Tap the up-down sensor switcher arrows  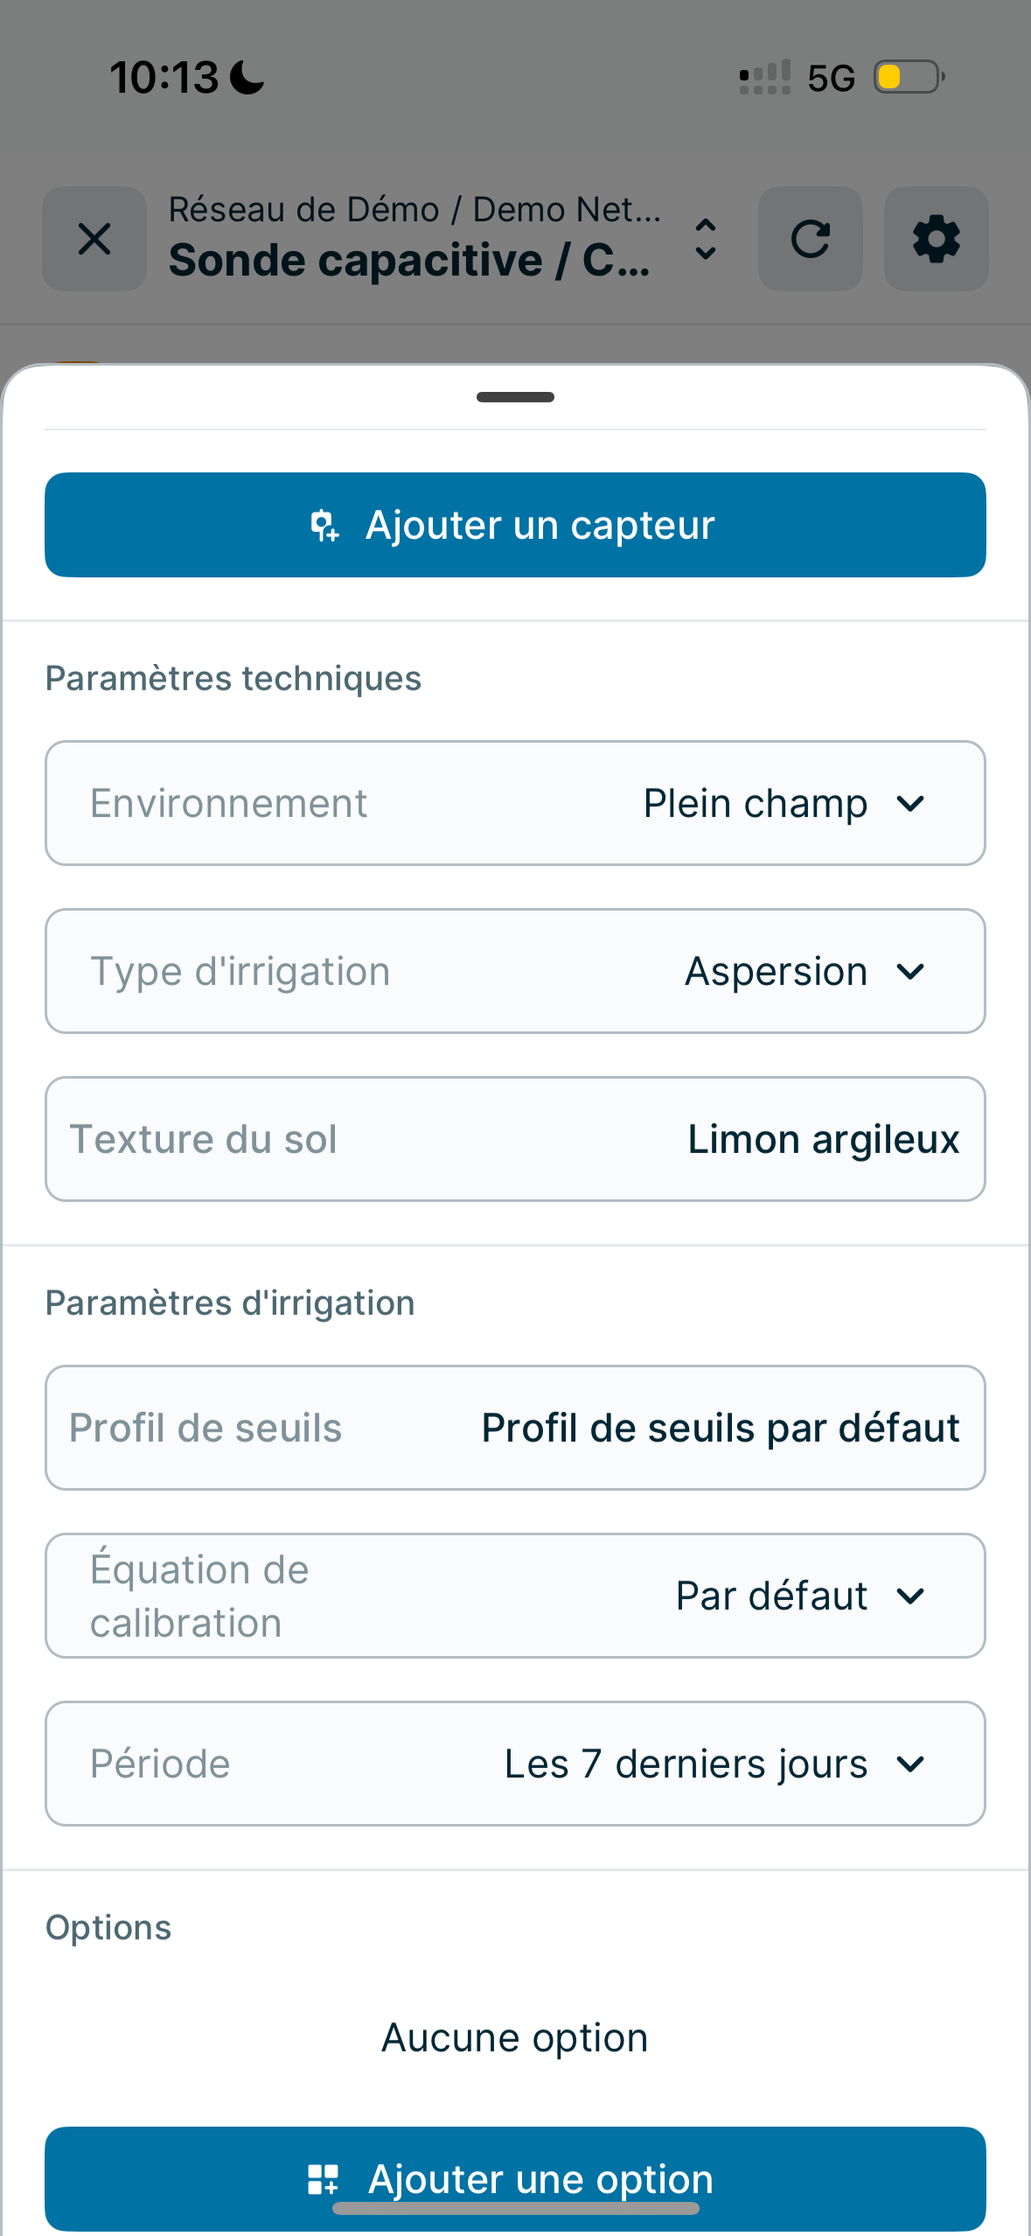click(x=705, y=239)
